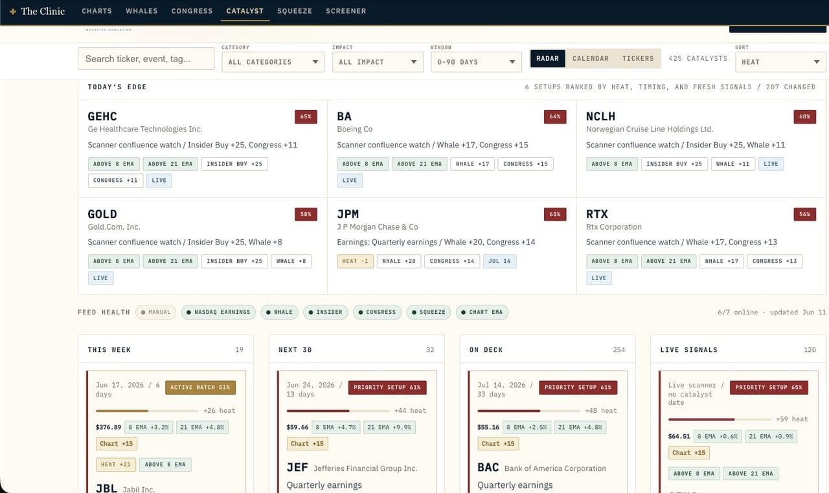Switch to Calendar view
This screenshot has width=829, height=493.
click(591, 58)
